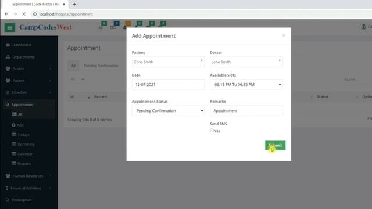
Task: Click the CampCodesWest logo
Action: [45, 27]
